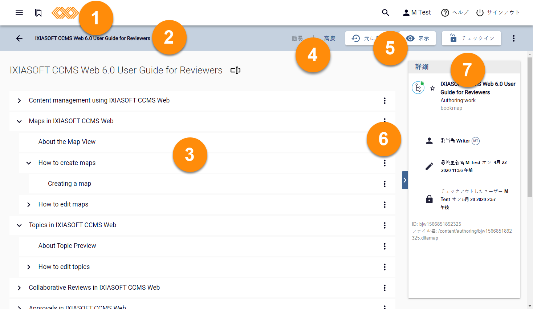The height and width of the screenshot is (309, 533).
Task: Open options menu for Creating a map
Action: coord(385,184)
